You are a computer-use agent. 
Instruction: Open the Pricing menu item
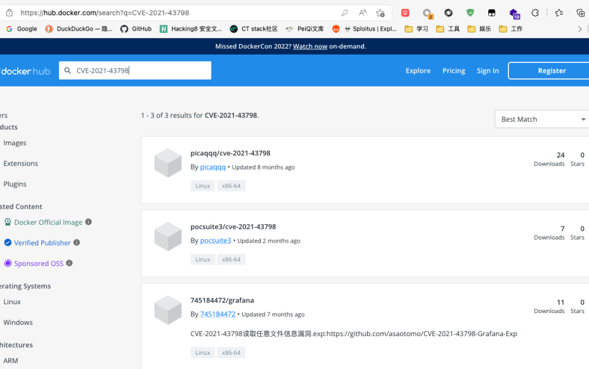[x=454, y=71]
